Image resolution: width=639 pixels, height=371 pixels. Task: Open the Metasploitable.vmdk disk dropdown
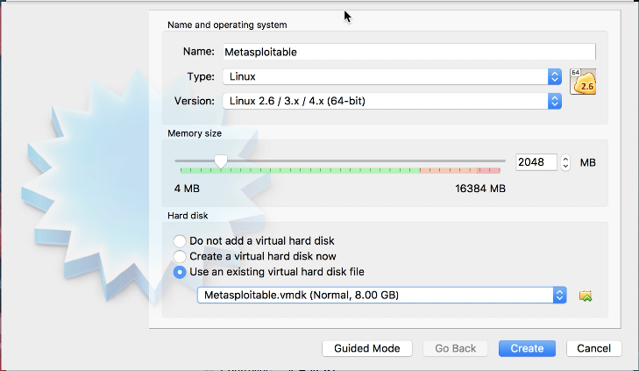click(382, 296)
